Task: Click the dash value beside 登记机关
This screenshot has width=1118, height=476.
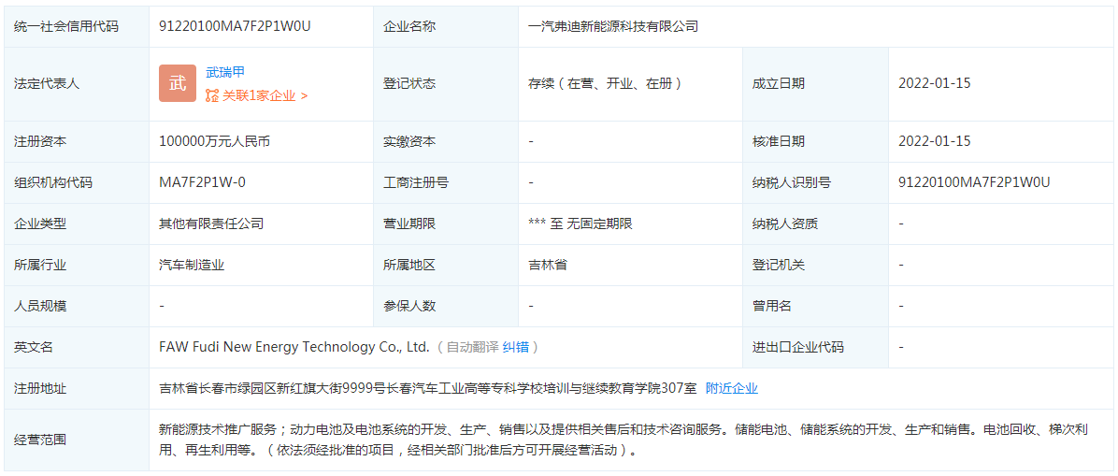Action: tap(901, 266)
